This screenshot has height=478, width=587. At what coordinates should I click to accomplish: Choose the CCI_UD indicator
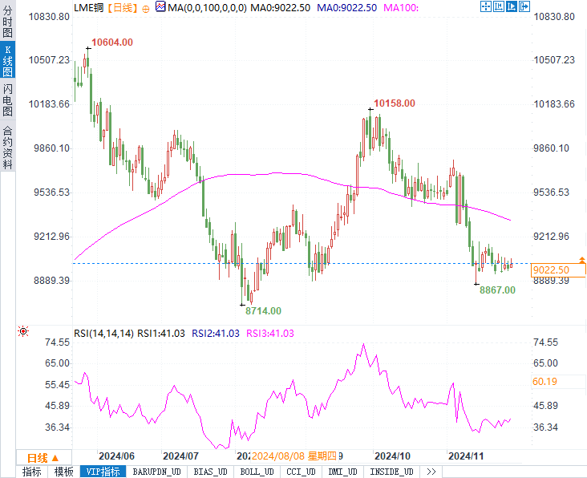tap(301, 472)
